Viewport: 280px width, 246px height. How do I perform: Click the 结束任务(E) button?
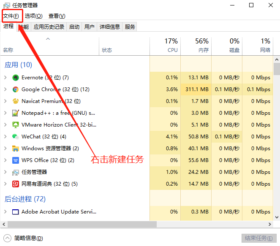coord(259,238)
